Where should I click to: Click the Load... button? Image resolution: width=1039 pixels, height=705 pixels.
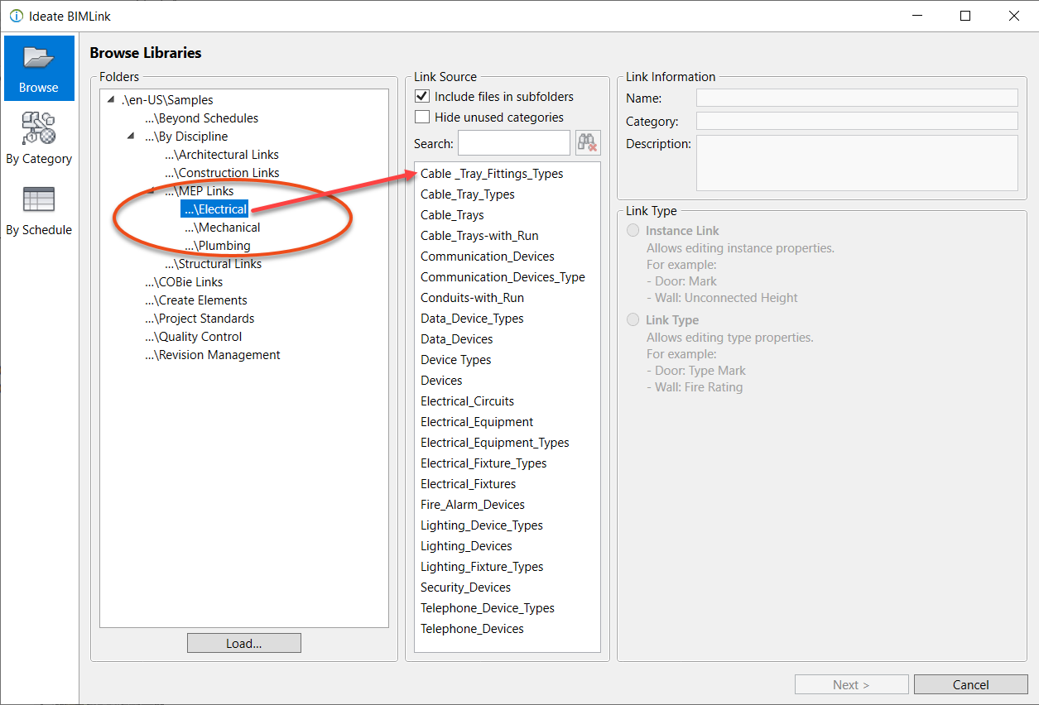[243, 643]
